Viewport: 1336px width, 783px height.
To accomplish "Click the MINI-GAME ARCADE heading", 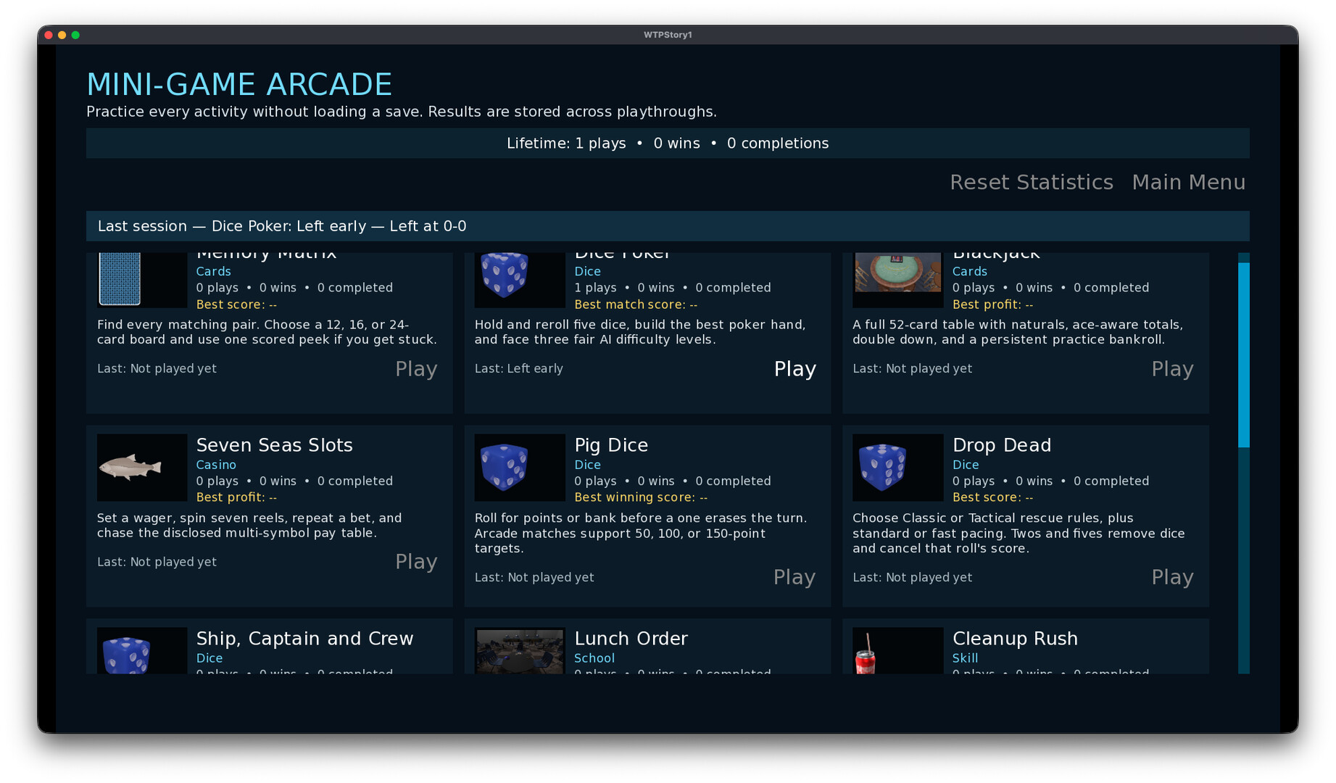I will (x=239, y=84).
